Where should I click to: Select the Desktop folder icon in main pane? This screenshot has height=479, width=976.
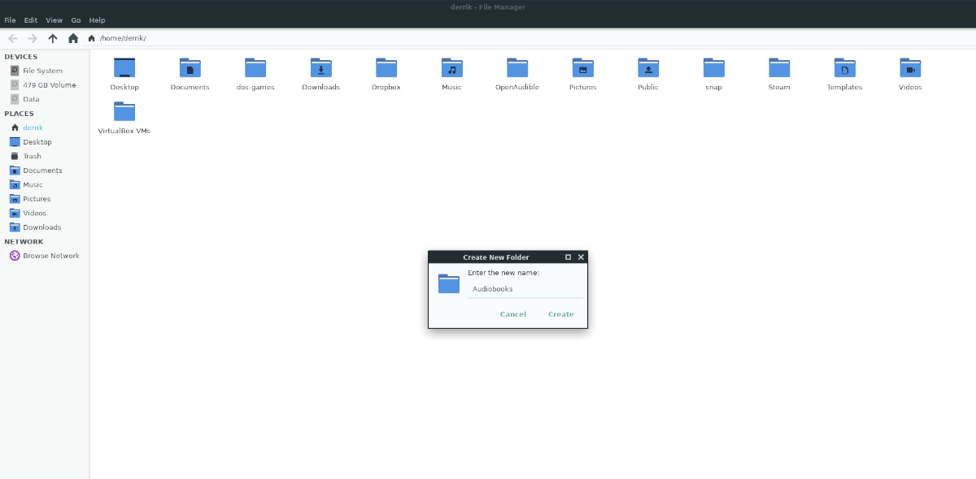pyautogui.click(x=124, y=67)
